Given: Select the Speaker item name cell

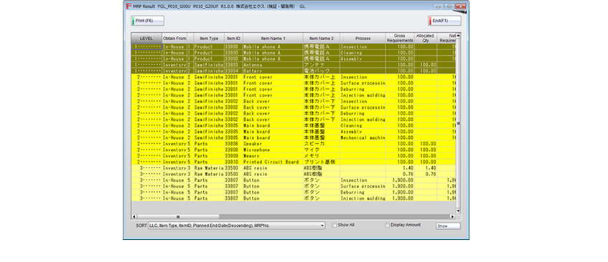Looking at the screenshot, I should coord(273,143).
